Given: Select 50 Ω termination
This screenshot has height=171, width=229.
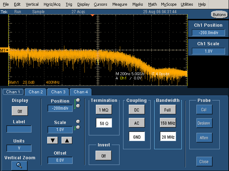Looking at the screenshot, I should pyautogui.click(x=103, y=123).
